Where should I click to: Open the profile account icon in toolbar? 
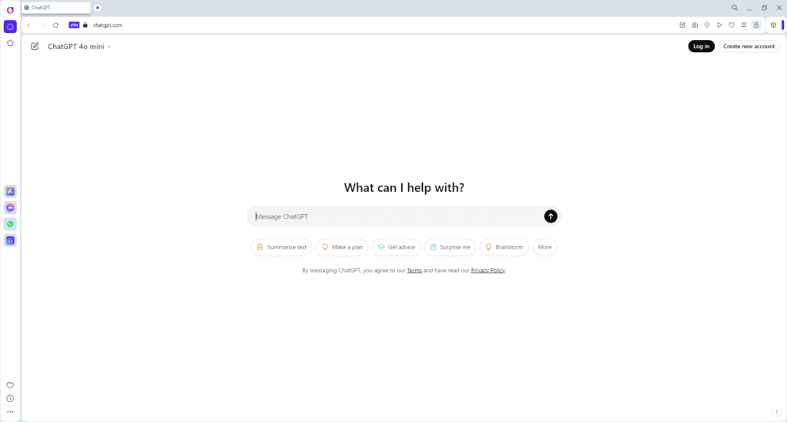coord(756,25)
